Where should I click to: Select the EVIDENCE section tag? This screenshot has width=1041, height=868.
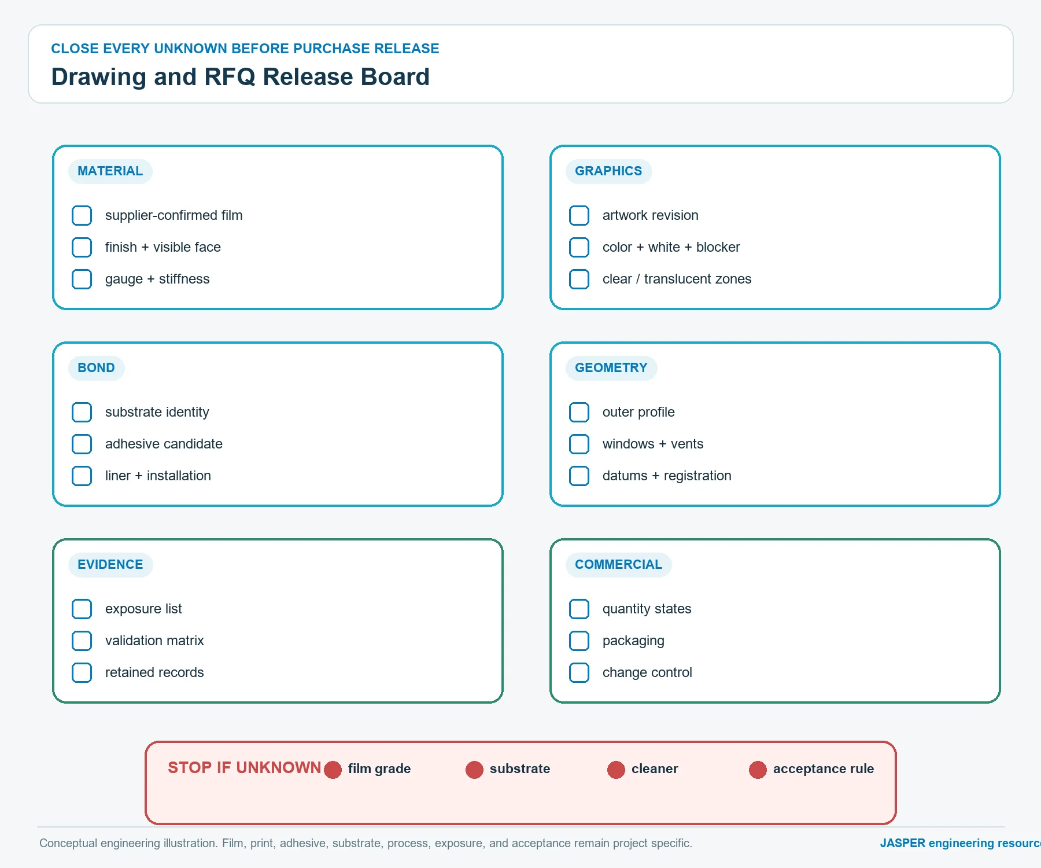[110, 565]
